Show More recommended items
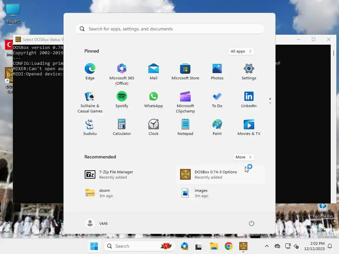 tap(243, 157)
